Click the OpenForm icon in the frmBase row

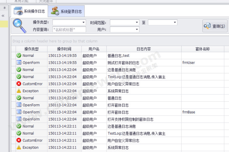(x=19, y=112)
